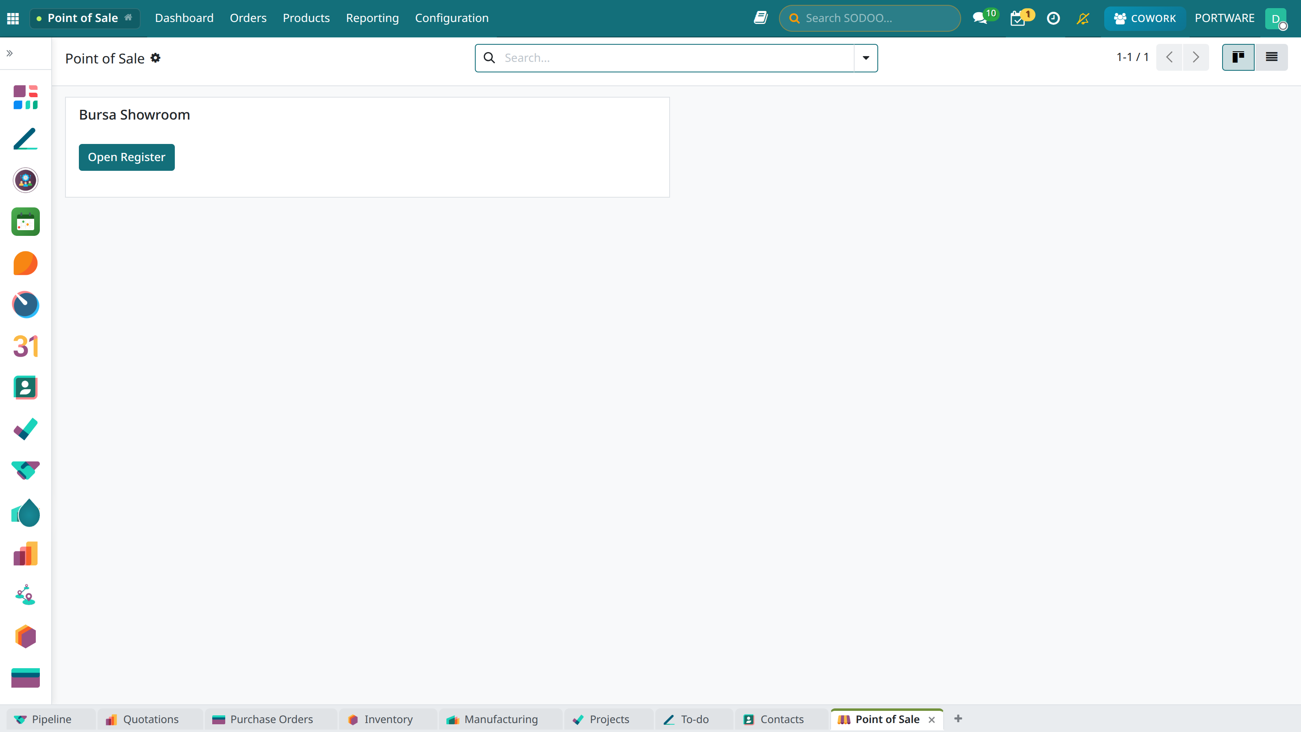Viewport: 1301px width, 732px height.
Task: Click the Open Register button
Action: (x=126, y=157)
